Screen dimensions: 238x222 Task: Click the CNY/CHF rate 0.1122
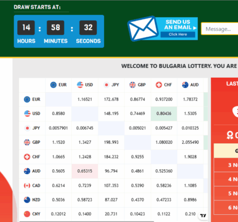click(x=164, y=214)
